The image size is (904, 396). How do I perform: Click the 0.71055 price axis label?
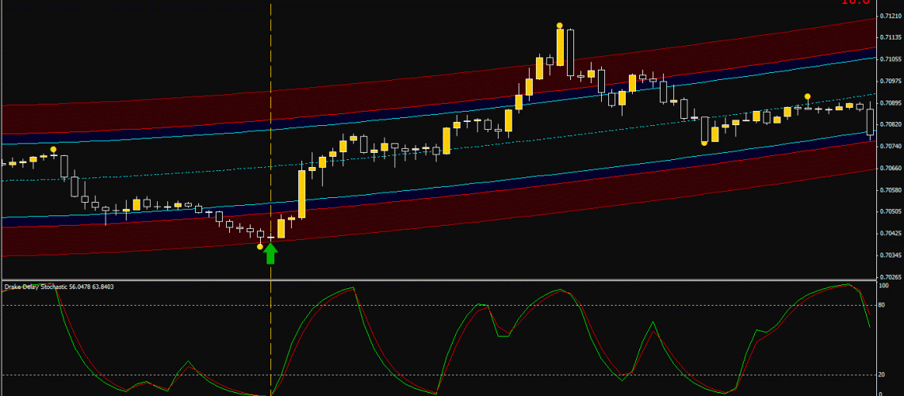891,59
